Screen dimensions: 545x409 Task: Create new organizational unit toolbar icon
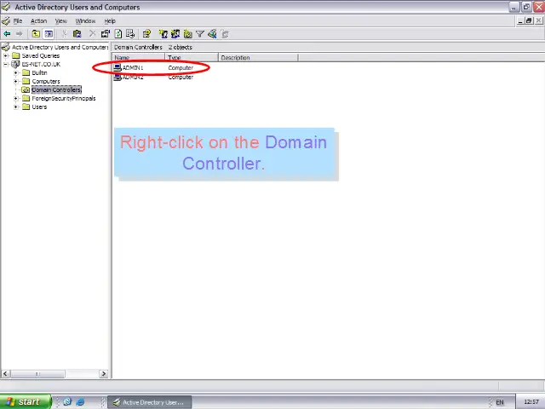187,34
